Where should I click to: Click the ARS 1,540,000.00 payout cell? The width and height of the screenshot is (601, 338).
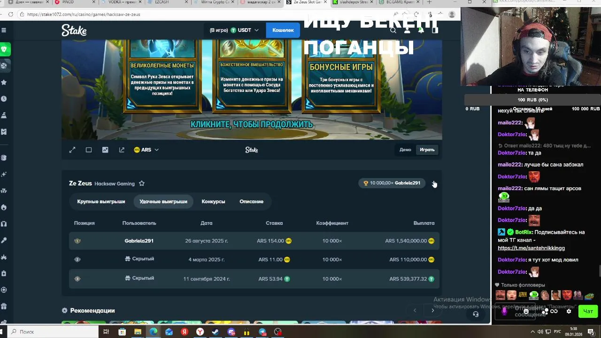[409, 241]
